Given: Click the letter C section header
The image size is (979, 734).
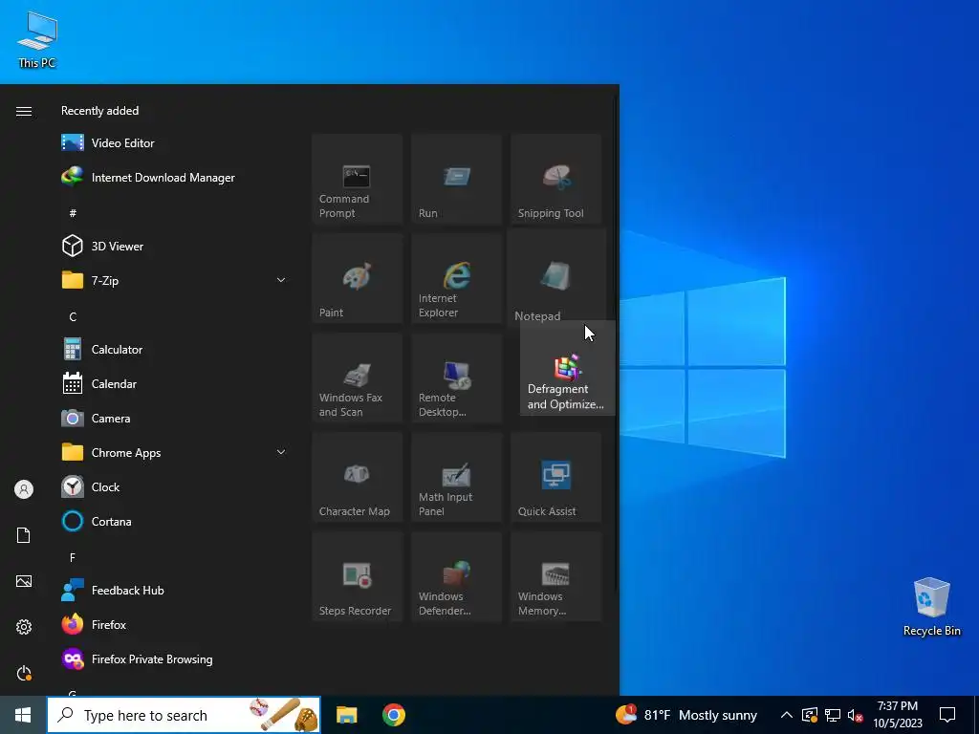Looking at the screenshot, I should coord(73,316).
